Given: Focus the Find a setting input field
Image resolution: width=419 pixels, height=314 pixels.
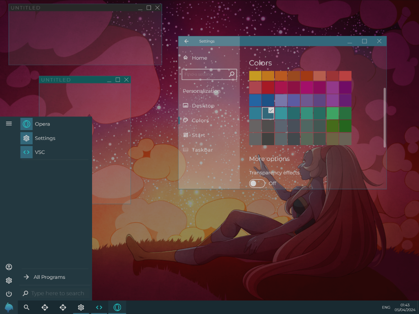Looking at the screenshot, I should pos(209,74).
